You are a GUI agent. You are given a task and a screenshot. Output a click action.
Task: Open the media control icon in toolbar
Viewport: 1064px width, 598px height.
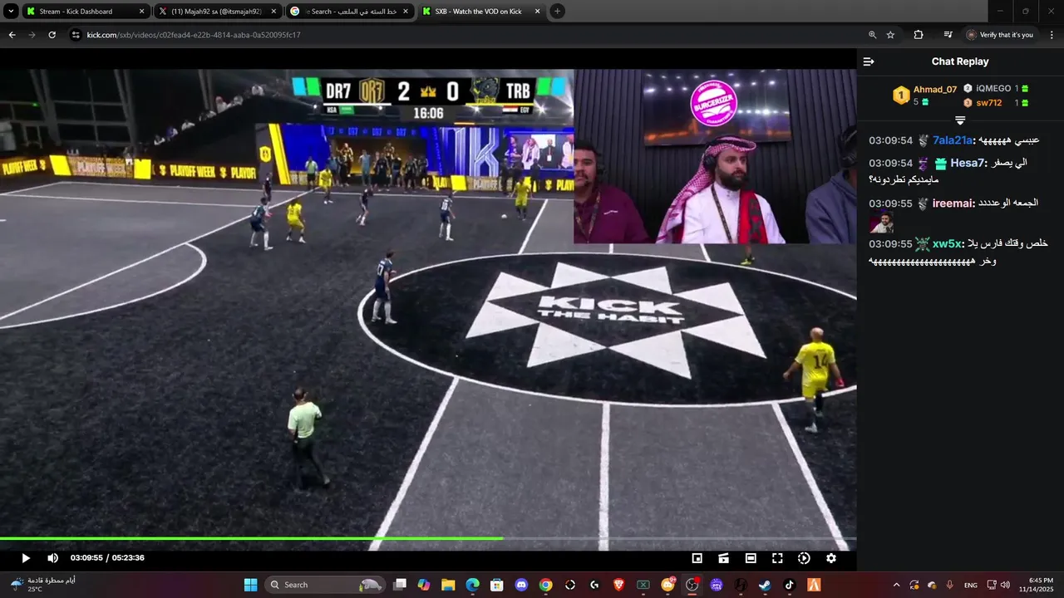[x=948, y=35]
